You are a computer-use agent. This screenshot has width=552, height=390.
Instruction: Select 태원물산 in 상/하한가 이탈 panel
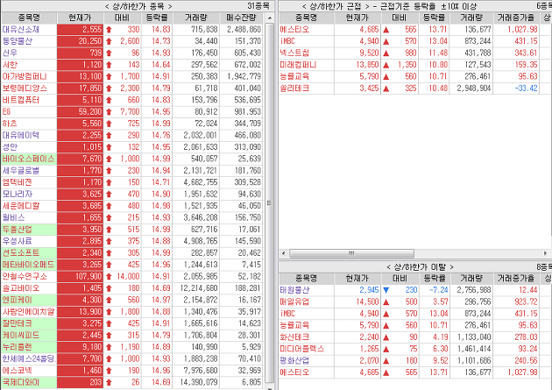[x=294, y=290]
